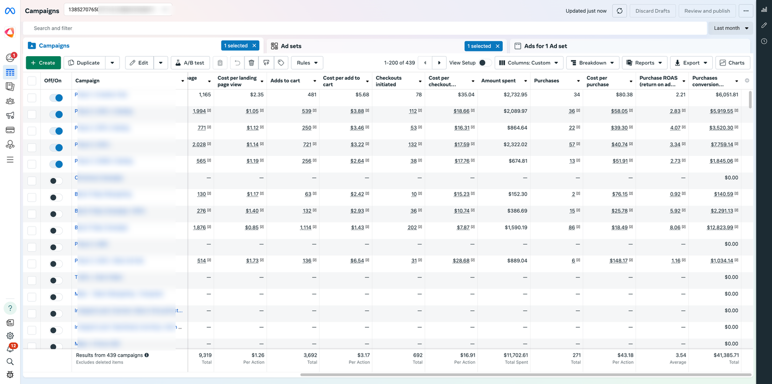Click the Charts button

[x=732, y=63]
